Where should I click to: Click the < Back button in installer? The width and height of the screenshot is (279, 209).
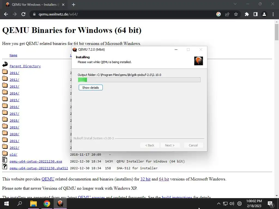pos(150,145)
